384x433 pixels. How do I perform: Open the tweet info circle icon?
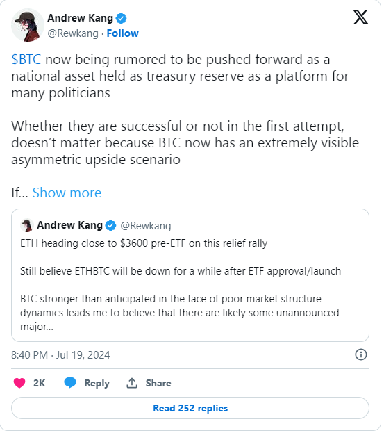pyautogui.click(x=361, y=354)
